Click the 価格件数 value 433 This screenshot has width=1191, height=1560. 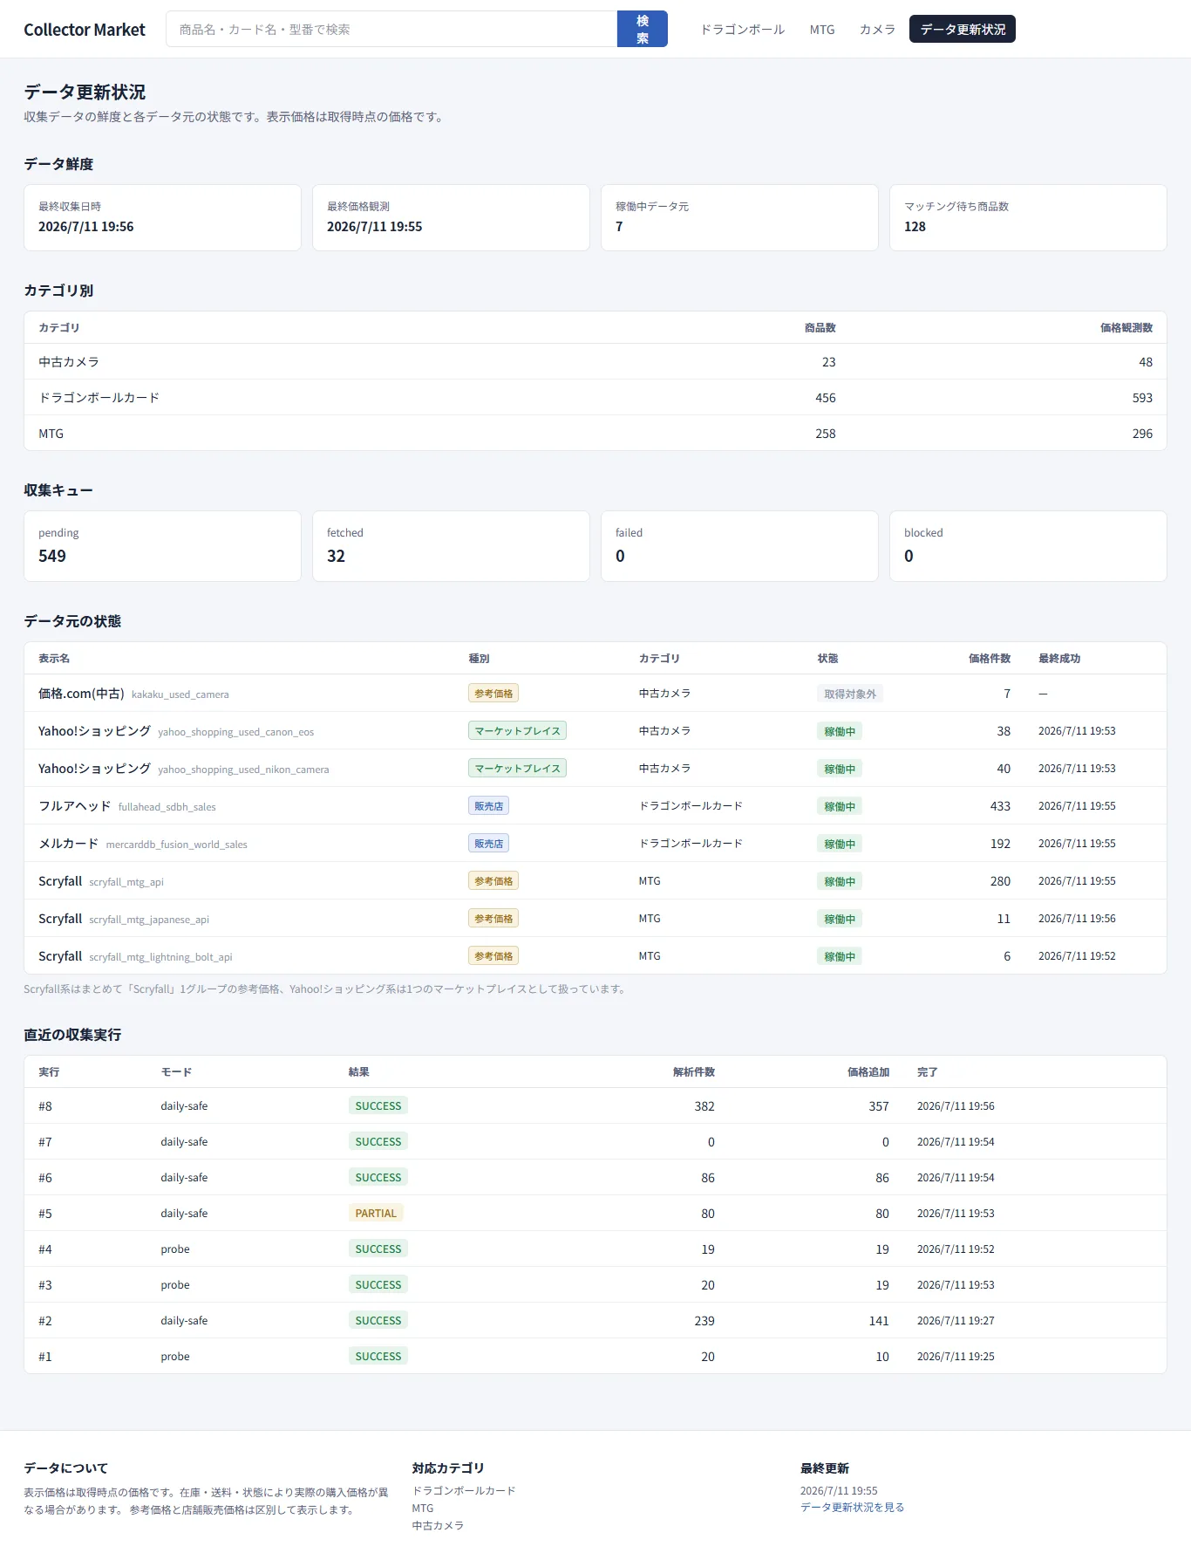1000,806
